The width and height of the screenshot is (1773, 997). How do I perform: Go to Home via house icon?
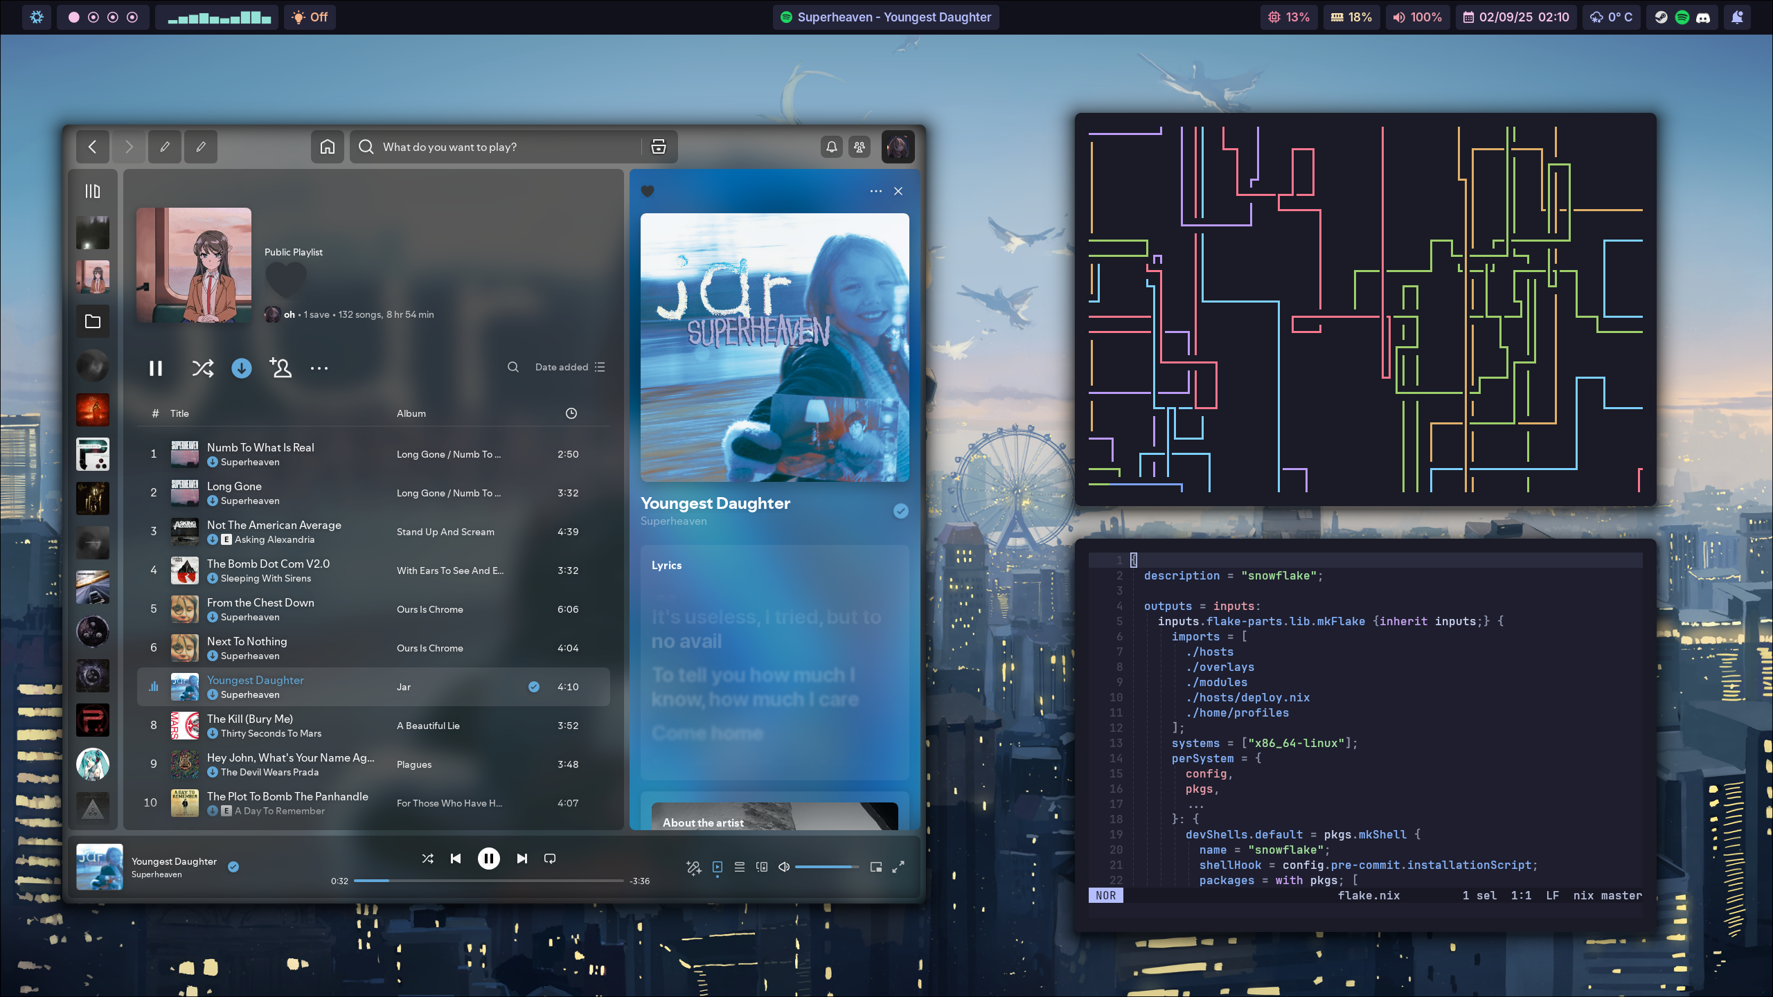click(328, 147)
